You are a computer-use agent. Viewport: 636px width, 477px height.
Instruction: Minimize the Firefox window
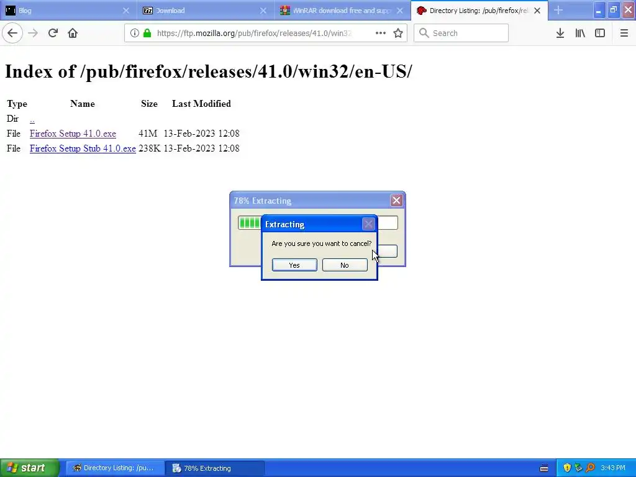click(599, 11)
